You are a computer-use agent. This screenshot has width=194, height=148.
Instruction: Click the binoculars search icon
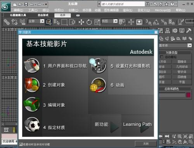[x=147, y=4]
